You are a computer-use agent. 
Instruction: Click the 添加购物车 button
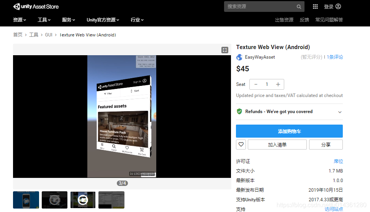(289, 131)
